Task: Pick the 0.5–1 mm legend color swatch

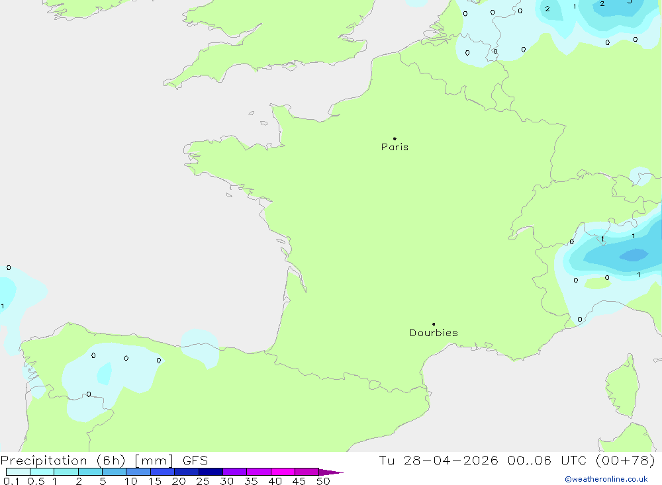Action: [42, 472]
